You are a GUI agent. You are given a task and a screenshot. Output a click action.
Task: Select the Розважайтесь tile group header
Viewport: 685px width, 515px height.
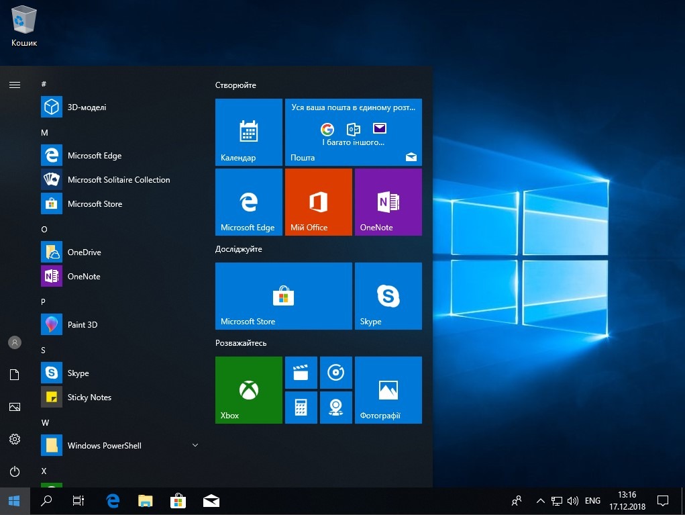click(x=241, y=343)
